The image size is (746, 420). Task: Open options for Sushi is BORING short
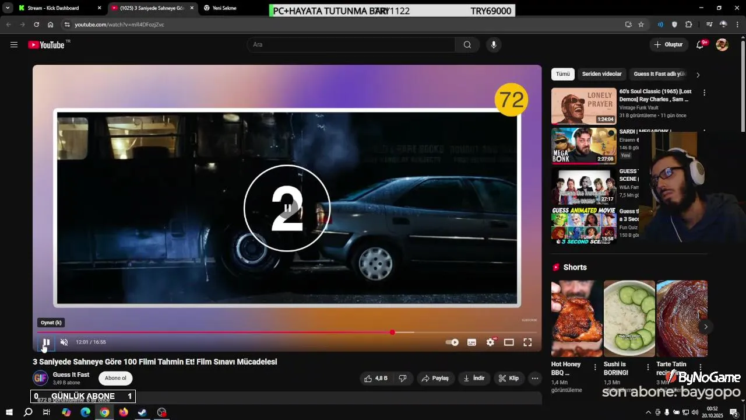point(648,367)
